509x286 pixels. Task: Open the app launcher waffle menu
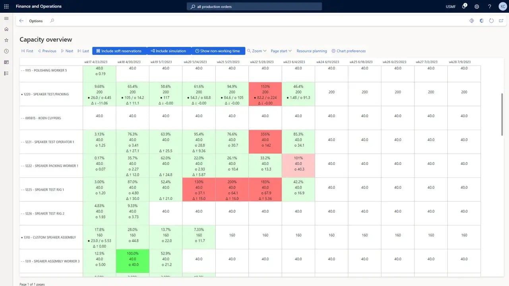click(6, 6)
